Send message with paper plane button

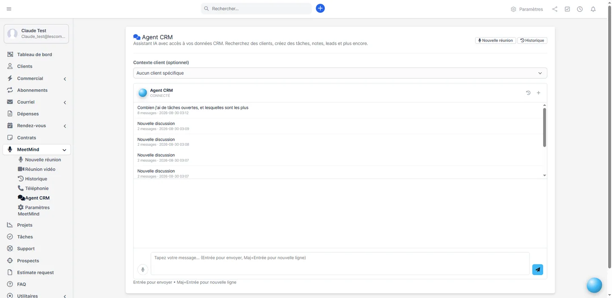[538, 270]
